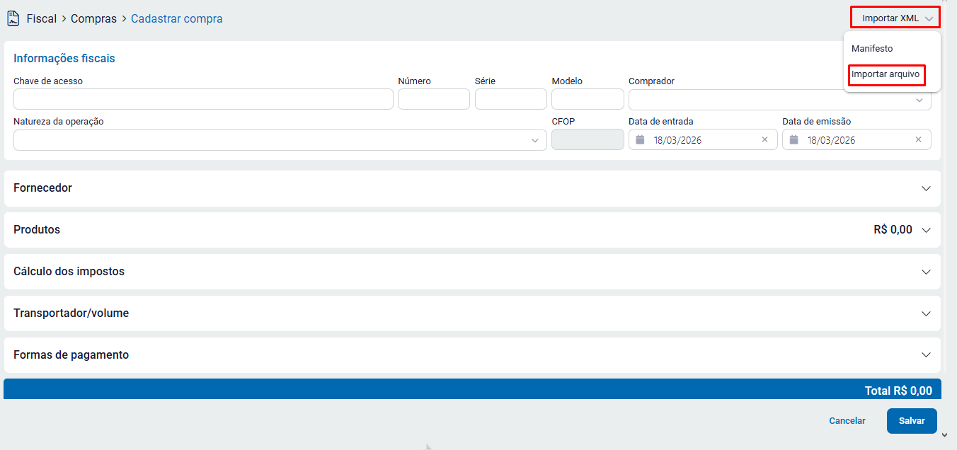Viewport: 957px width, 450px height.
Task: Click the Cancelar link
Action: (847, 420)
